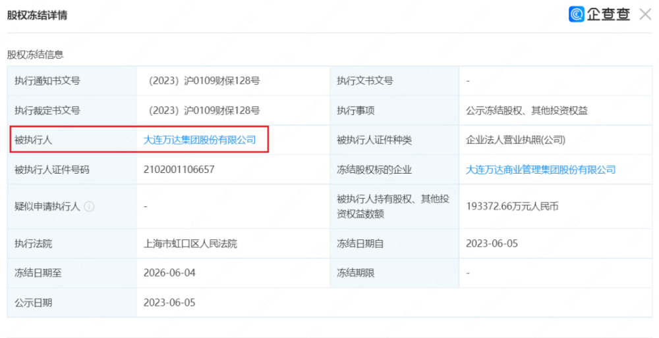Click the 股权冻结详情 dialog title
The width and height of the screenshot is (659, 338).
tap(37, 15)
